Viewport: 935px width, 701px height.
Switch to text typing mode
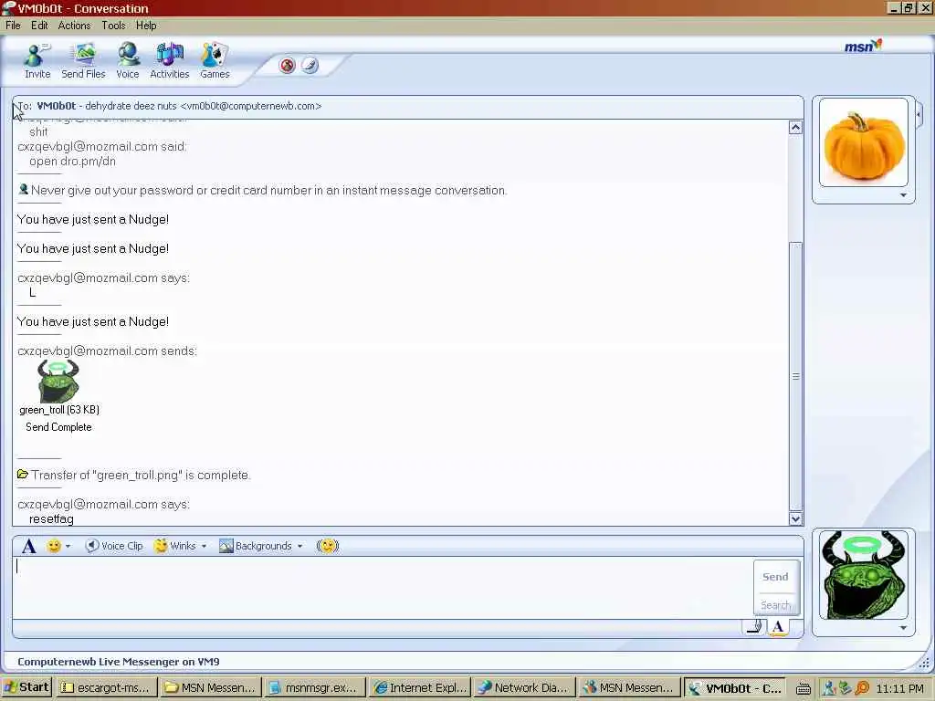(x=778, y=626)
